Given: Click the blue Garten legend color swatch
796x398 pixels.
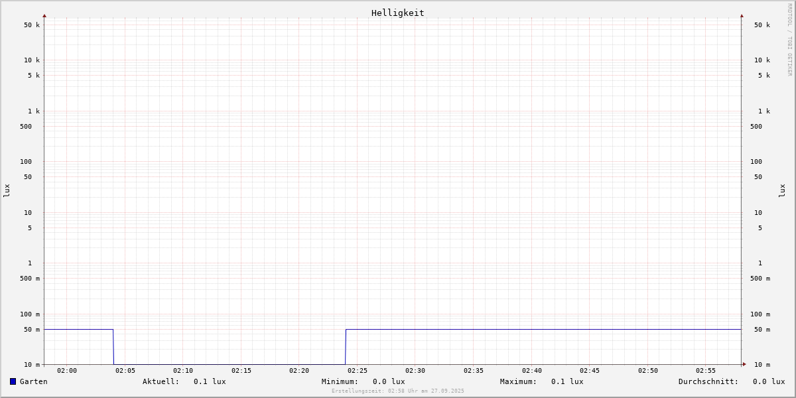Looking at the screenshot, I should 13,381.
